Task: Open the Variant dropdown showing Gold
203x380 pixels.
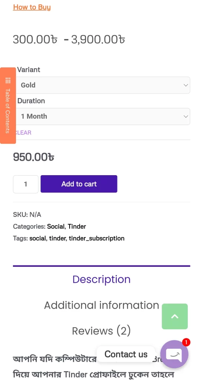Action: pyautogui.click(x=103, y=85)
